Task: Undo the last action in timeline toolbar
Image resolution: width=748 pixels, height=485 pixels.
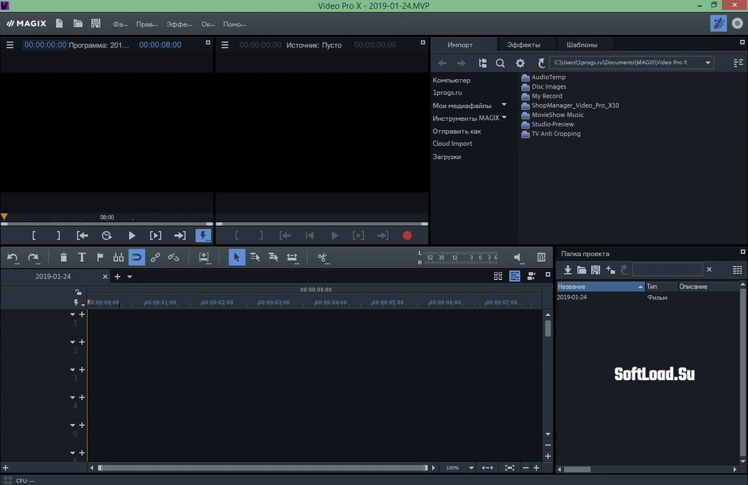Action: (12, 257)
